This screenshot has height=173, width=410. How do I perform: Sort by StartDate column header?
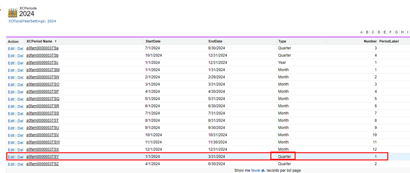point(153,41)
